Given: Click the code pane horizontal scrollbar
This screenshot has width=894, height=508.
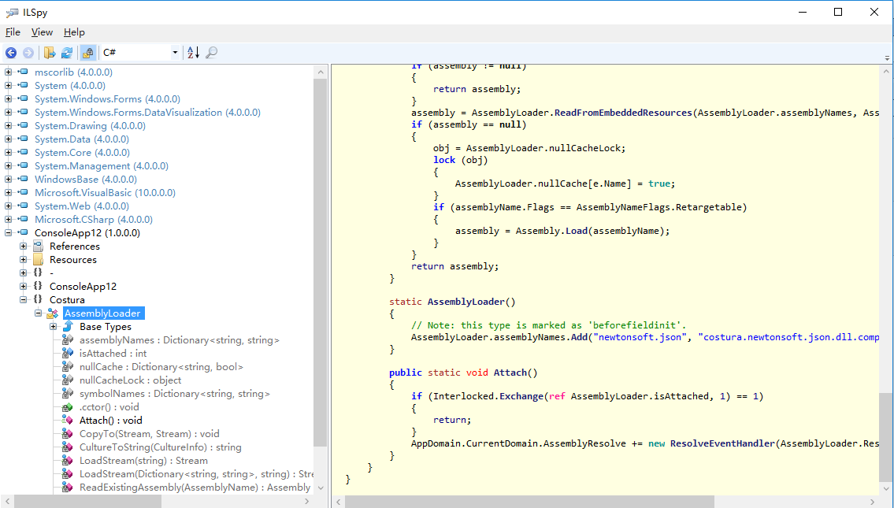Looking at the screenshot, I should coord(528,501).
